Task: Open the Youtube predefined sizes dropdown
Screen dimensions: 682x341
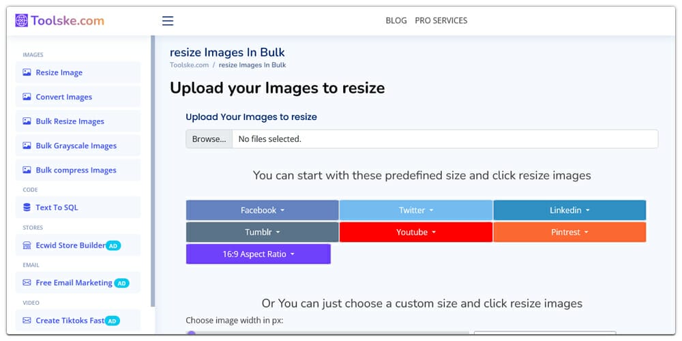Action: (416, 233)
